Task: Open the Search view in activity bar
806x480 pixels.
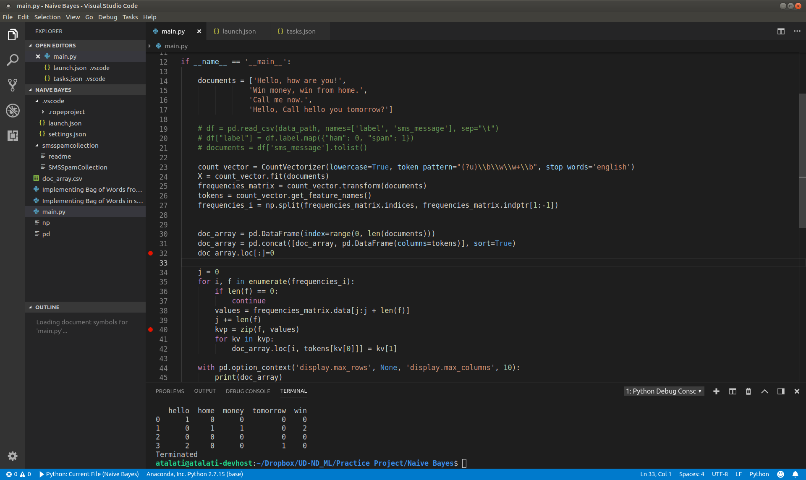Action: pyautogui.click(x=13, y=60)
